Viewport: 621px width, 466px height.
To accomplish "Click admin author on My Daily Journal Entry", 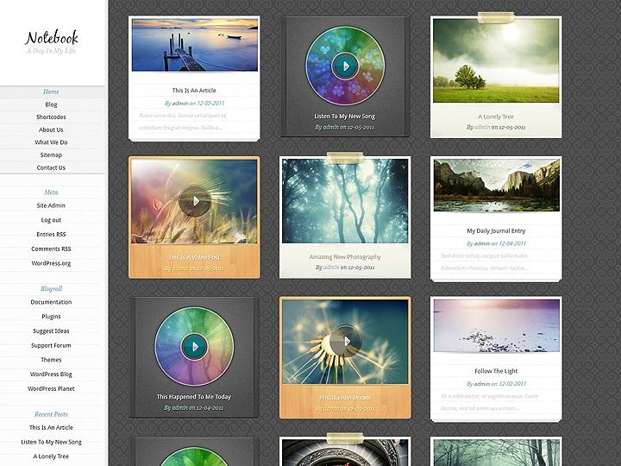I will pyautogui.click(x=482, y=243).
